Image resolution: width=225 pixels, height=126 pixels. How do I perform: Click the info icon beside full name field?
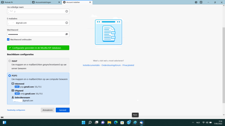(x=67, y=11)
